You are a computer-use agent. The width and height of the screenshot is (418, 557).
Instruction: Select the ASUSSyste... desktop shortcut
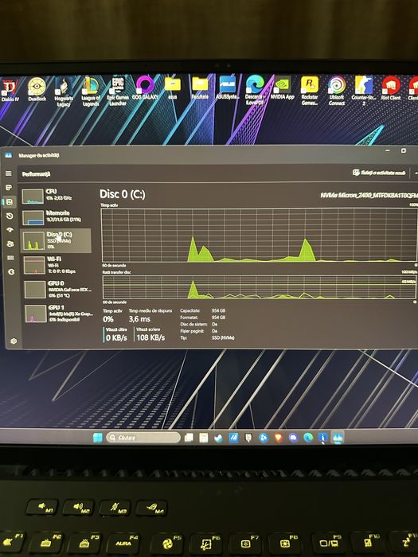[x=228, y=88]
